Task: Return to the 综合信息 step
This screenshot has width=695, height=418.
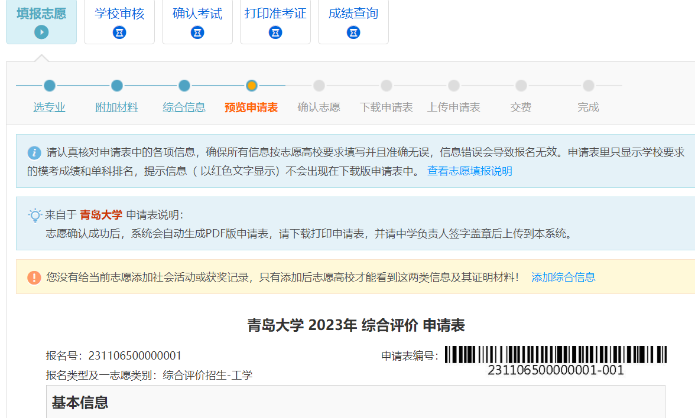Action: pos(184,107)
